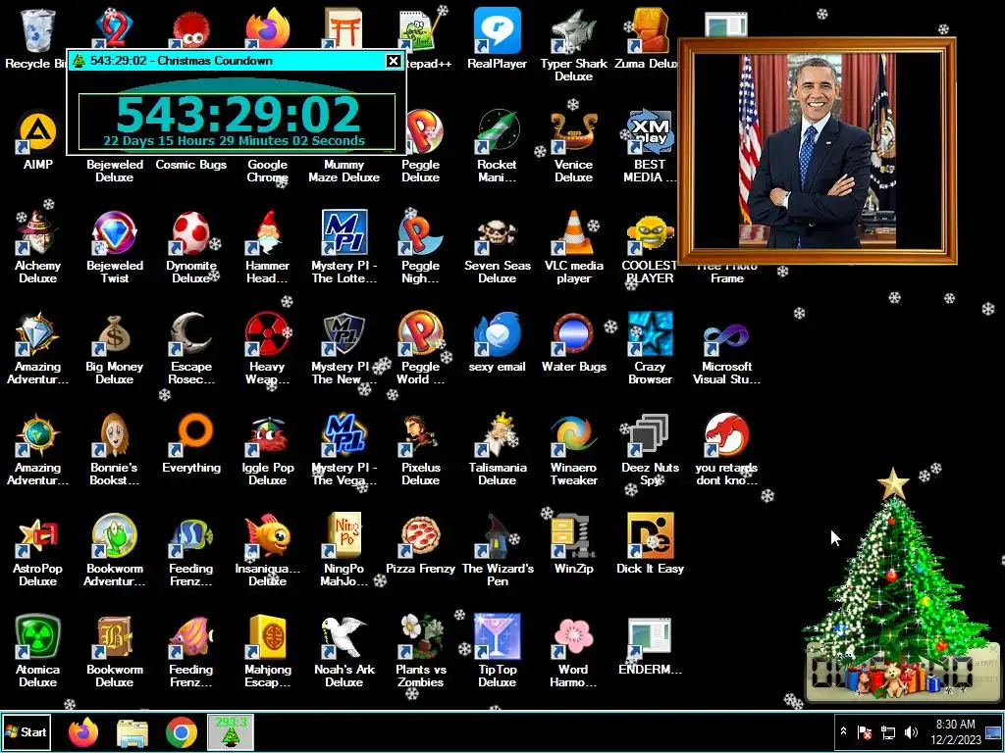The height and width of the screenshot is (753, 1005).
Task: Open the Crazy Browser shortcut
Action: click(x=650, y=348)
